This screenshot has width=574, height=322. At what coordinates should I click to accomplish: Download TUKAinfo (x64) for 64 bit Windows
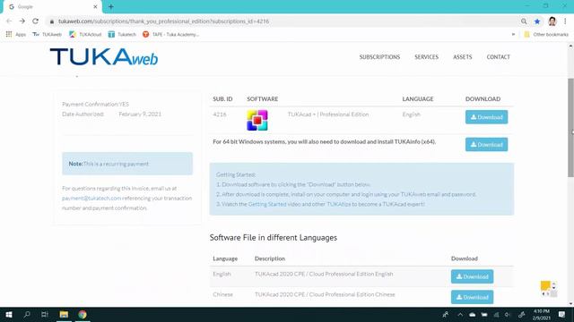coord(486,145)
